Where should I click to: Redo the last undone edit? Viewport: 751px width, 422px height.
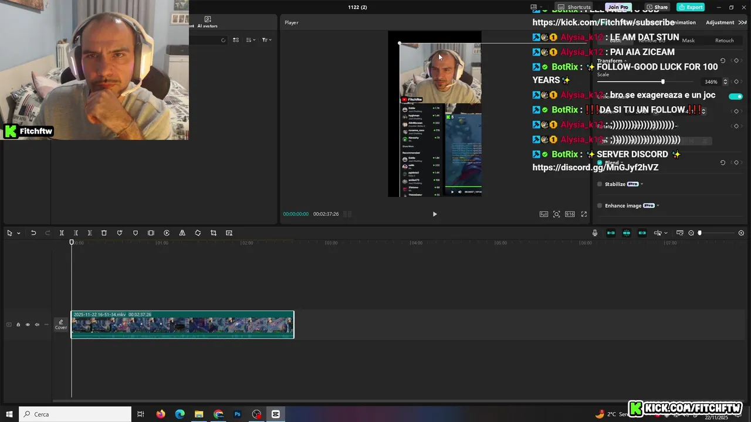tap(48, 233)
